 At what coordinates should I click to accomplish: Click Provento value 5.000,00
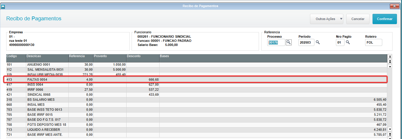point(119,69)
